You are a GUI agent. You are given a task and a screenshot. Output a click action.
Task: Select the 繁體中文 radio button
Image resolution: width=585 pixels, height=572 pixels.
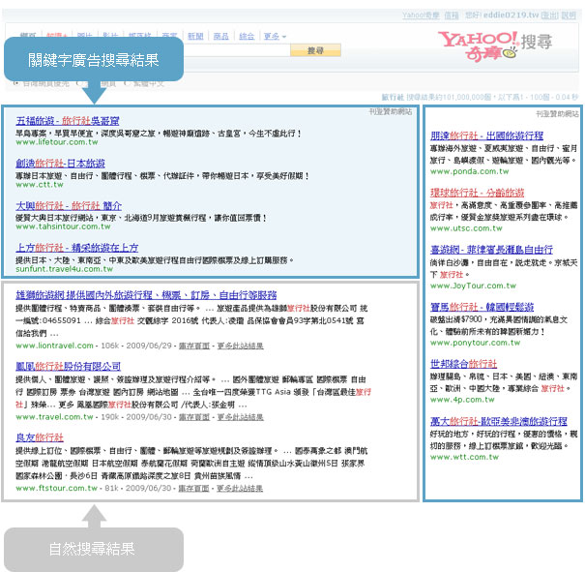coord(127,83)
